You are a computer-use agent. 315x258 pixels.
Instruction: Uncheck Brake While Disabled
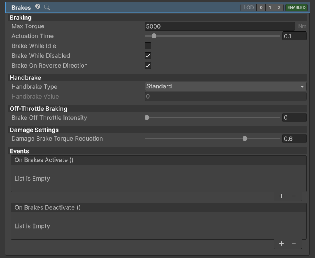148,56
